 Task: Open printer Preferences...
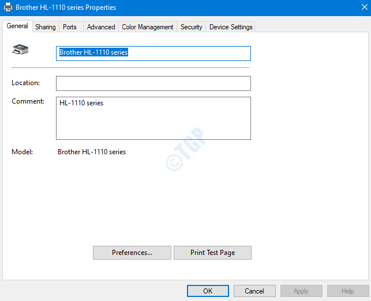click(132, 253)
